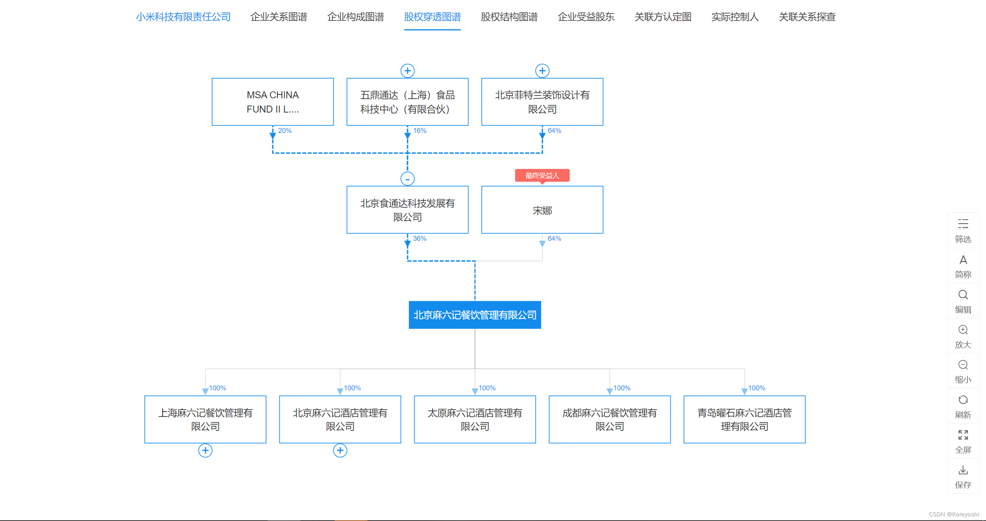
Task: Switch to 股权结构图谱 tab
Action: pyautogui.click(x=509, y=17)
